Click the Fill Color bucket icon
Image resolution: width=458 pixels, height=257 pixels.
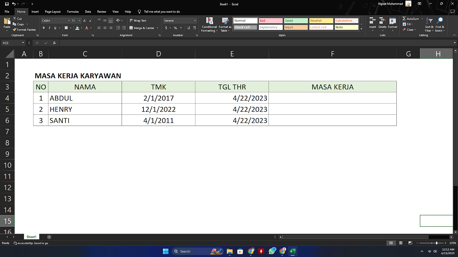coord(77,28)
